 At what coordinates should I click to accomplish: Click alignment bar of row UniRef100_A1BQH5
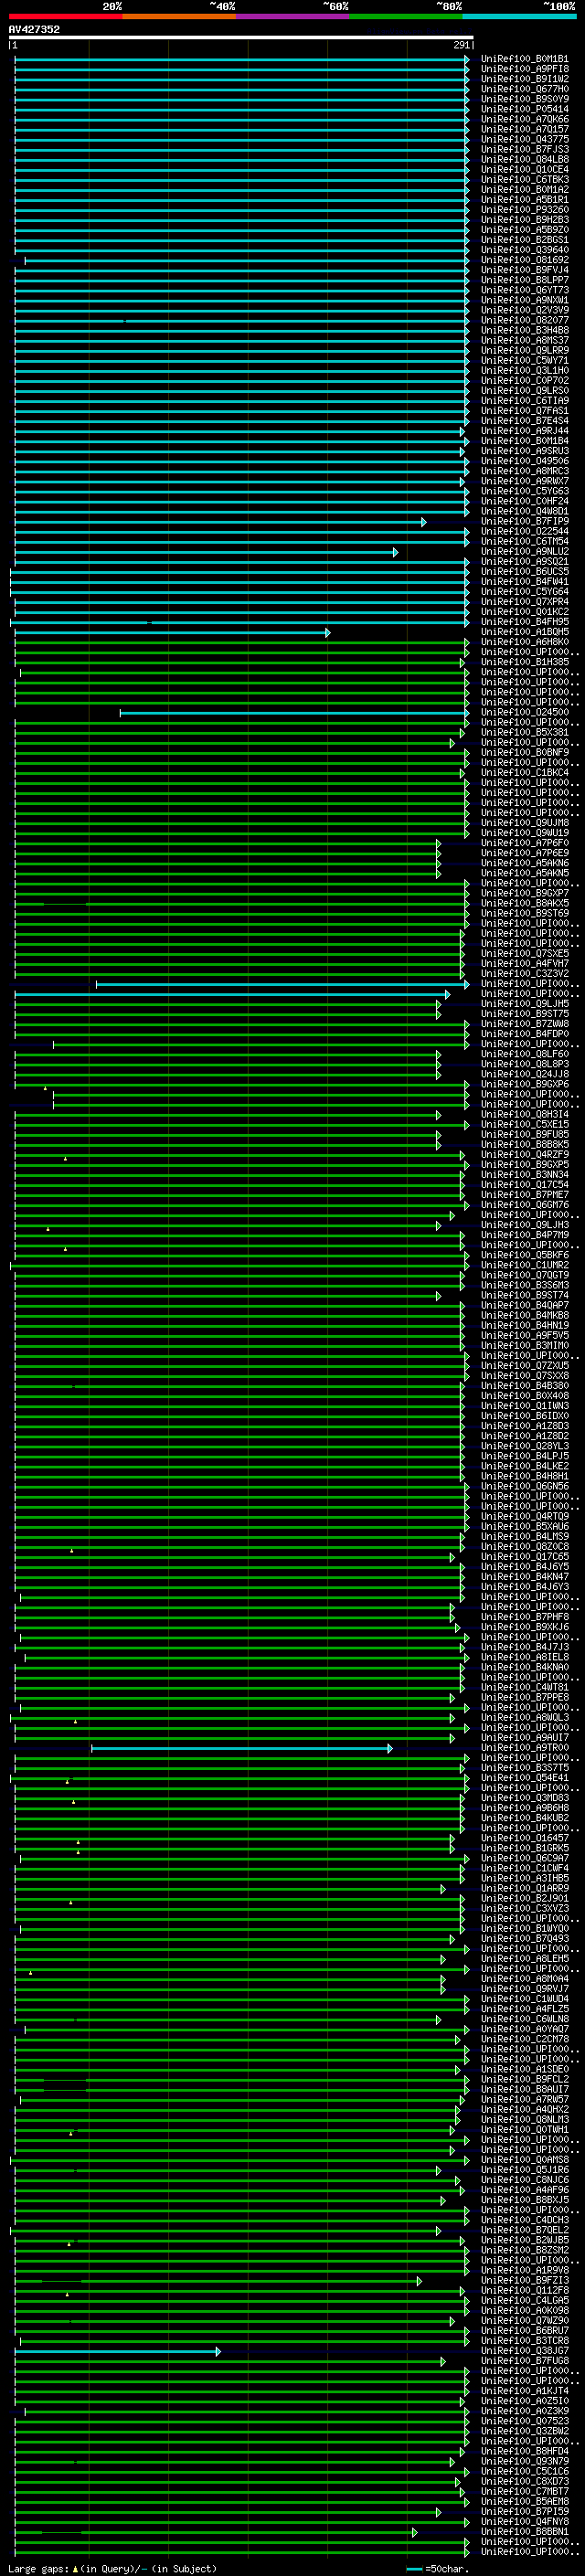point(172,633)
